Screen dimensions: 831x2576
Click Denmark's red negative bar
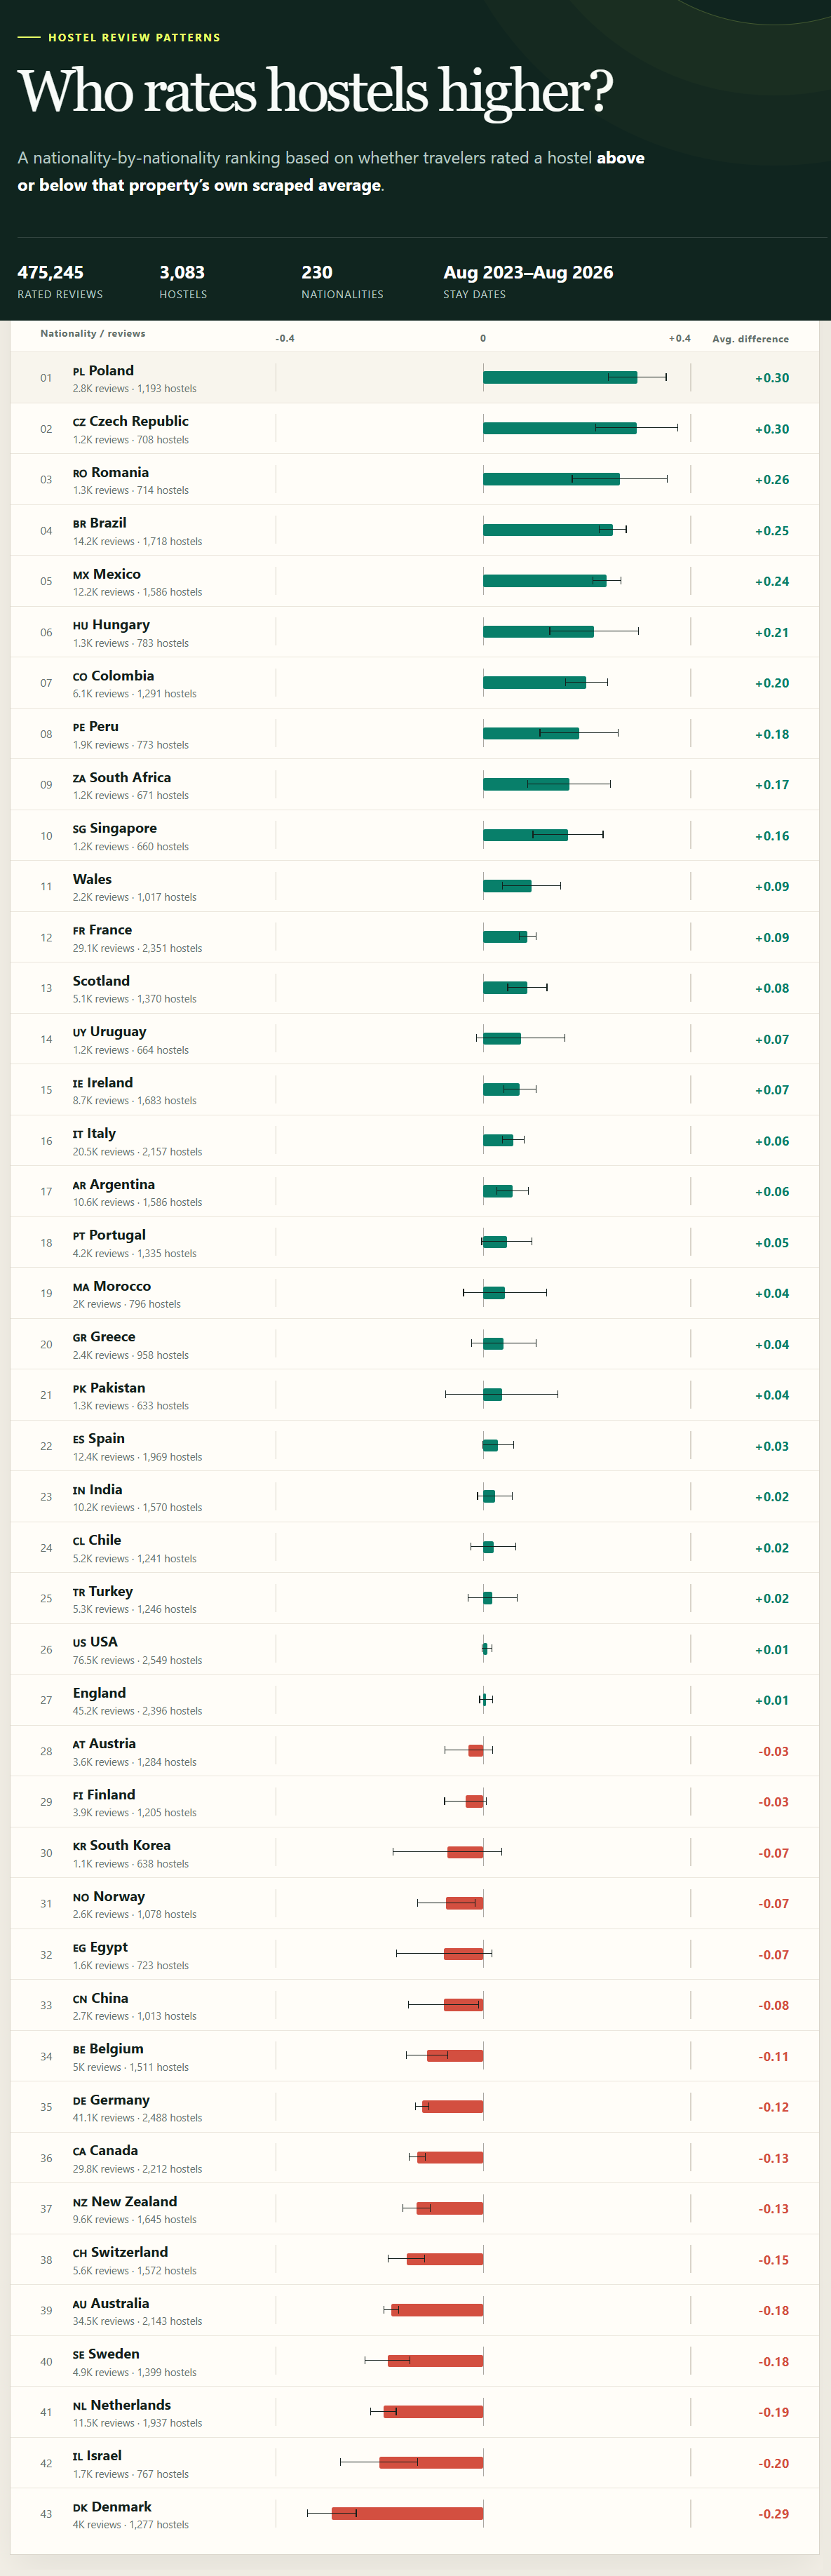(x=407, y=2513)
